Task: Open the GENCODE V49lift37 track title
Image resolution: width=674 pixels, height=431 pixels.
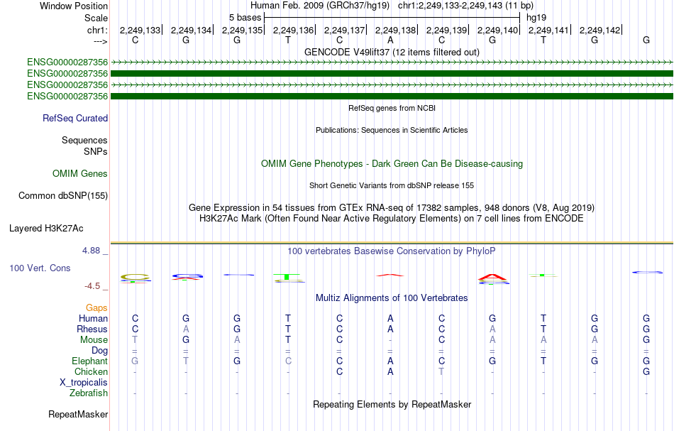Action: point(392,52)
